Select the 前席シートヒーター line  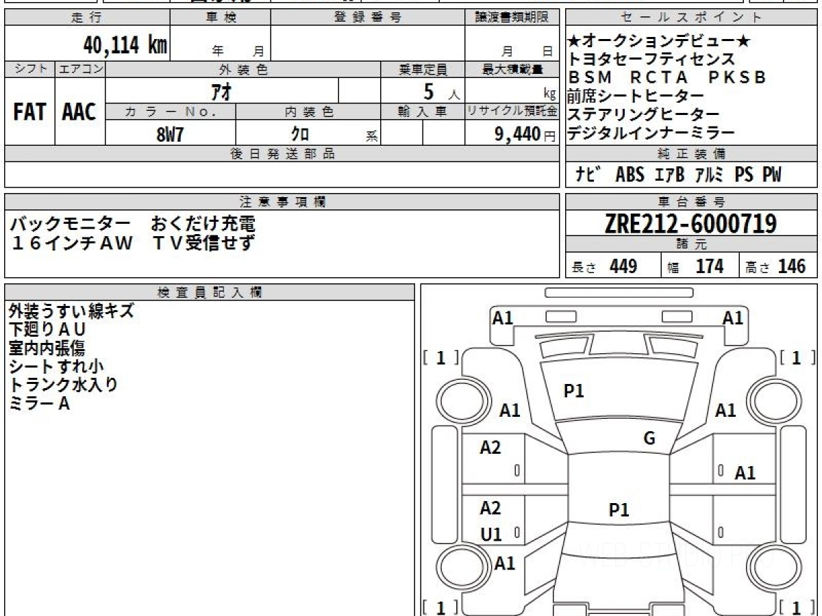[x=636, y=96]
